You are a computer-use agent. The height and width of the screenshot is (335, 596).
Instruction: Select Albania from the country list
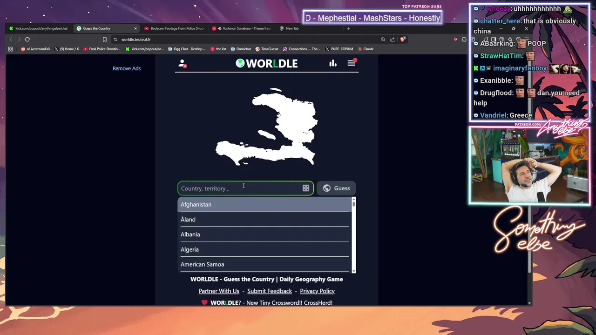pos(264,234)
